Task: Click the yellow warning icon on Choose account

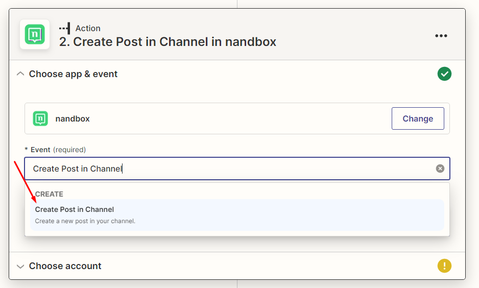Action: 444,266
